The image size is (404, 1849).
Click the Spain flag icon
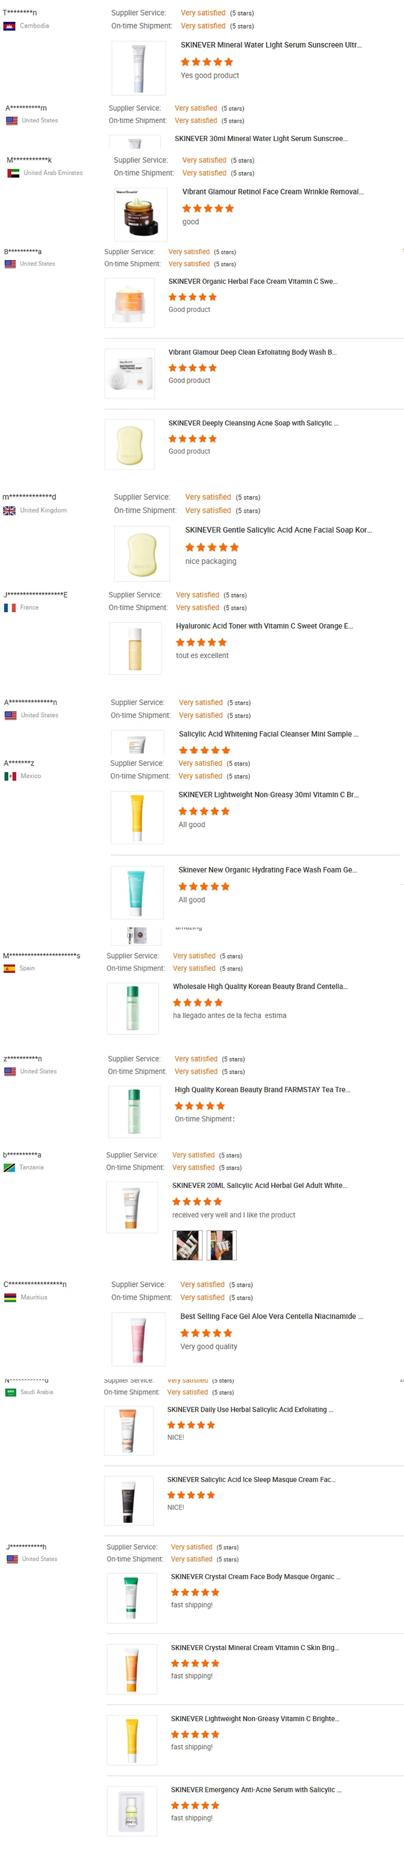coord(9,968)
